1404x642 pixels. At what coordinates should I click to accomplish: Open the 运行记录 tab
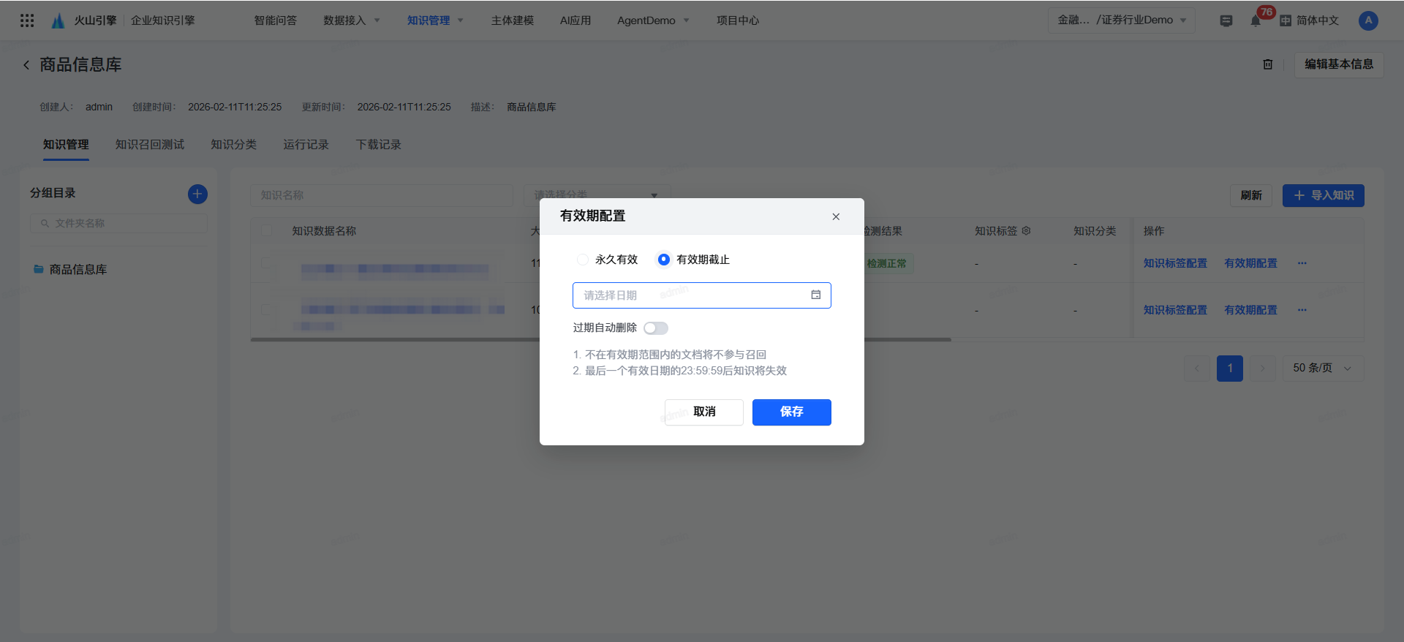point(306,145)
